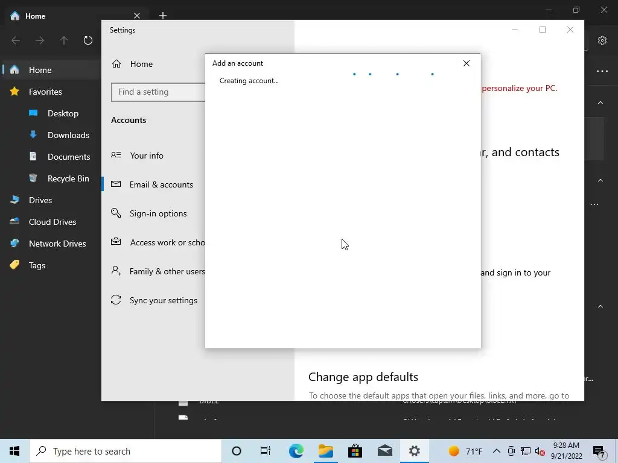
Task: Launch Microsoft Edge from taskbar
Action: (296, 451)
